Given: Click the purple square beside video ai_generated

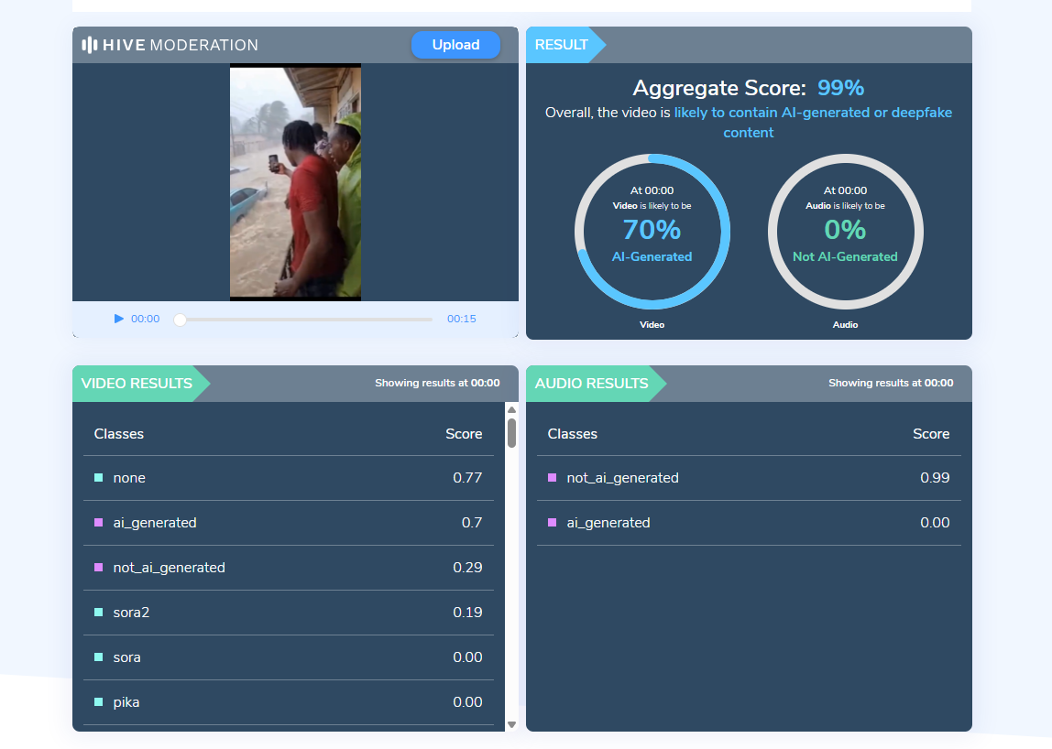Looking at the screenshot, I should click(98, 523).
